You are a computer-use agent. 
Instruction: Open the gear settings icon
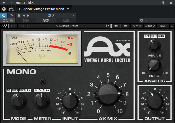point(141,21)
